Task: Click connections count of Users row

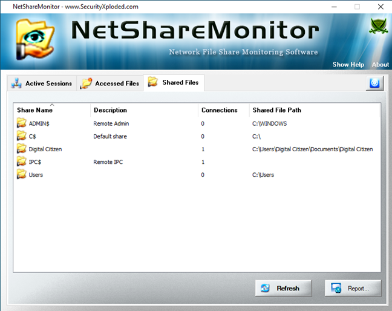Action: [203, 175]
